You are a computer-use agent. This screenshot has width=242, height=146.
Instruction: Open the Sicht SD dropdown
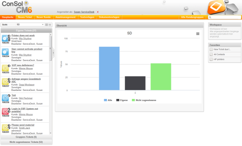coord(30,25)
